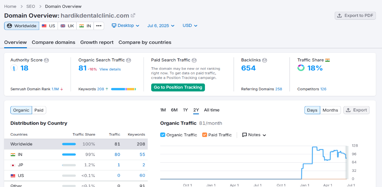Image resolution: width=382 pixels, height=187 pixels.
Task: Click the Authority Score gauge icon
Action: pos(14,68)
